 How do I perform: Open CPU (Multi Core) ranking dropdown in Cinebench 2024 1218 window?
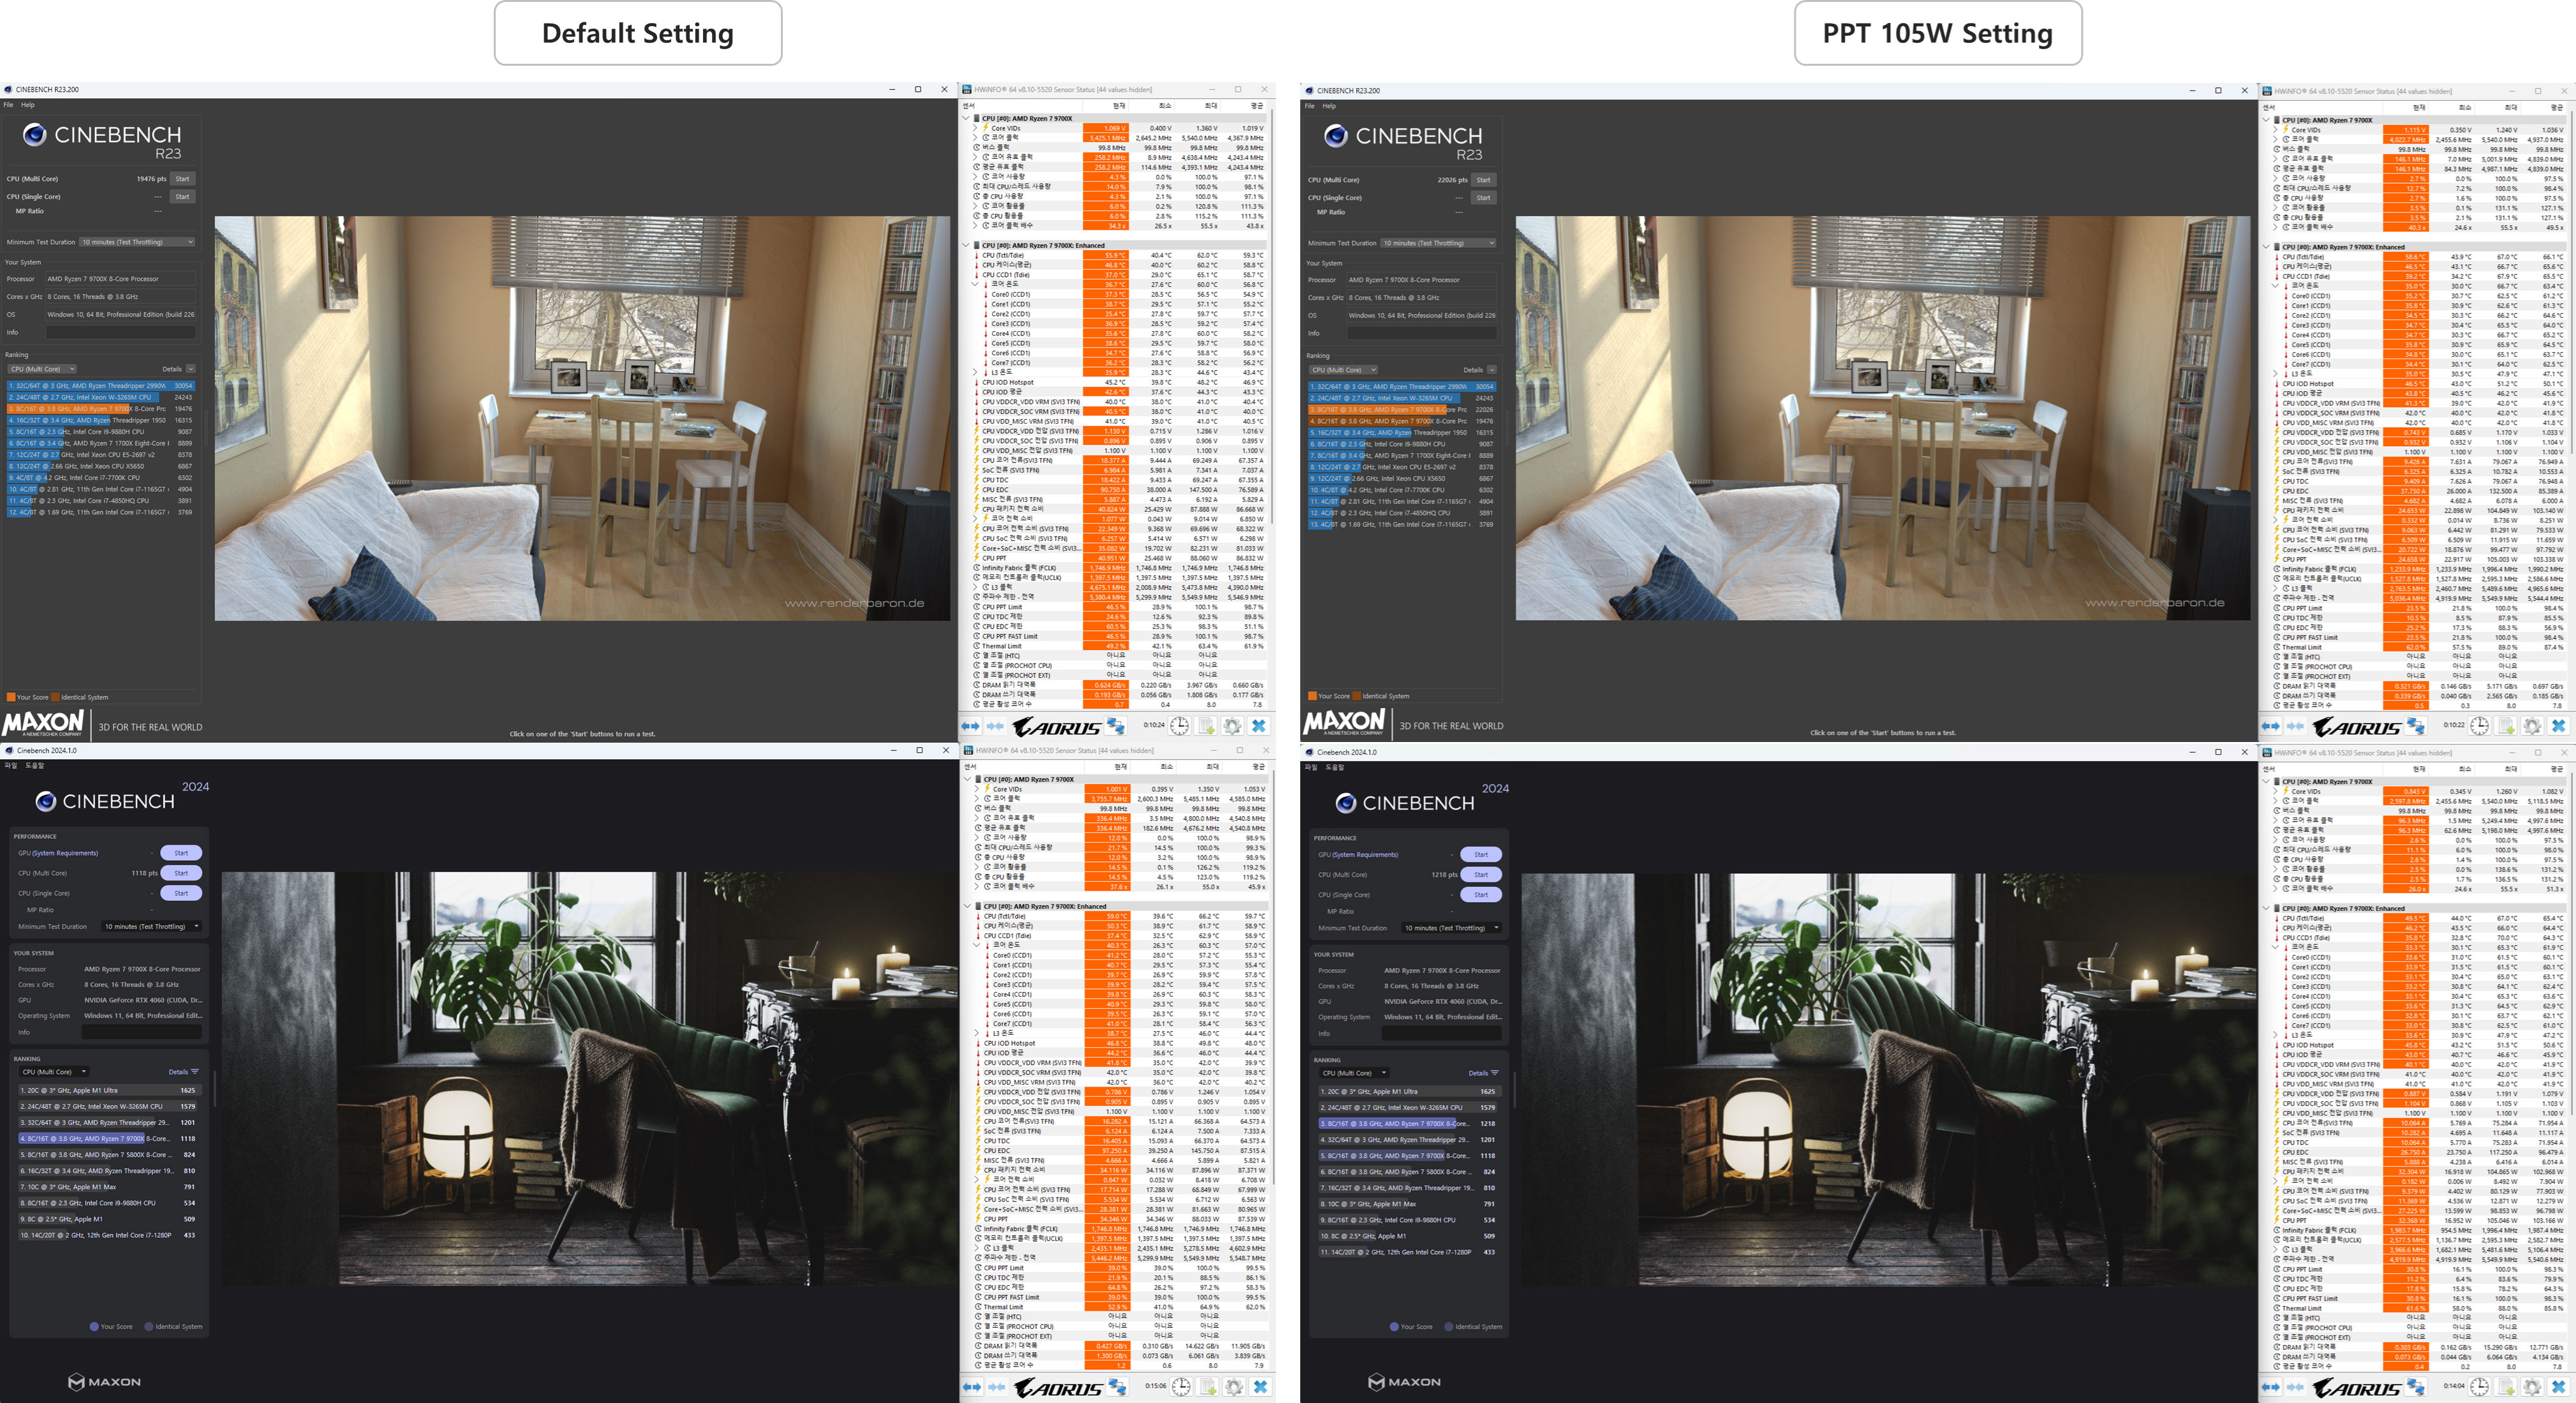pos(1354,1073)
